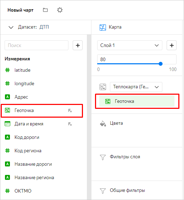Click into the Поиск search field

37,45
